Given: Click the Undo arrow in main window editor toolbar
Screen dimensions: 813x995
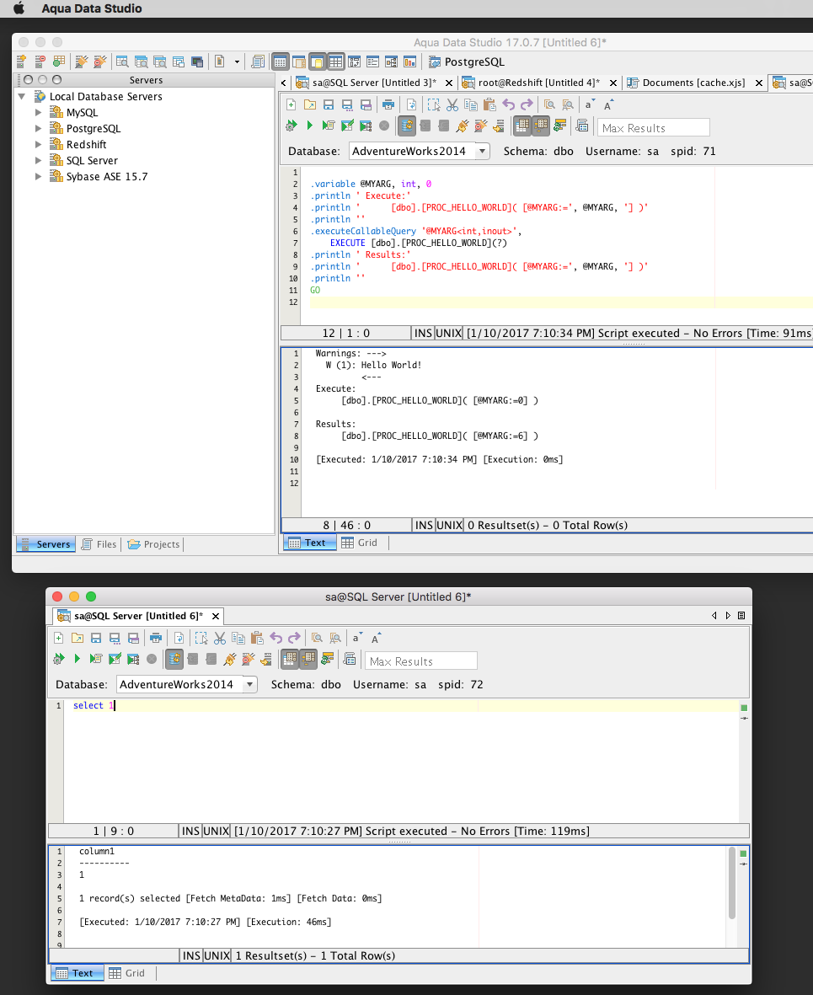Looking at the screenshot, I should click(x=508, y=104).
